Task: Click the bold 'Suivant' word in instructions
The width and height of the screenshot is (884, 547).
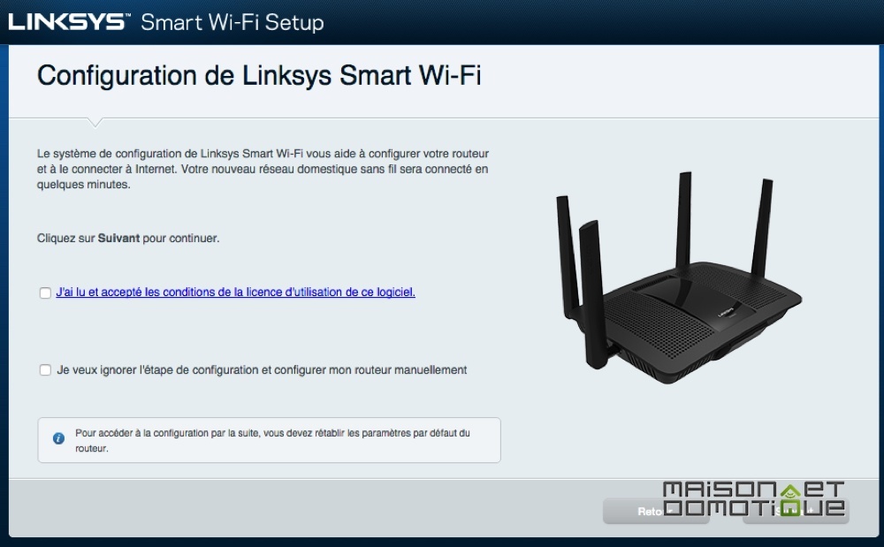Action: (x=118, y=239)
